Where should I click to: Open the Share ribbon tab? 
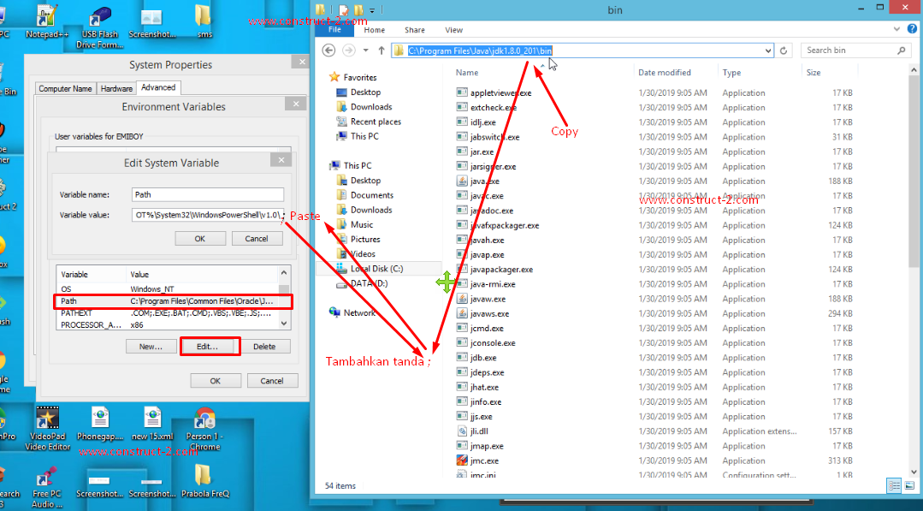[414, 30]
